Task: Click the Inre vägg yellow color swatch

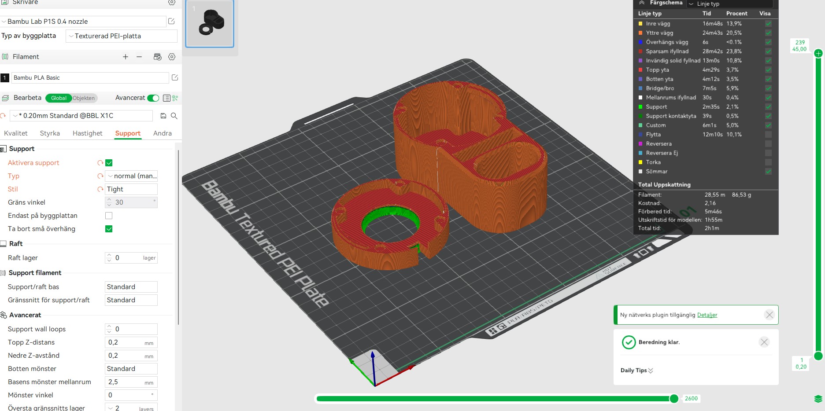Action: click(640, 24)
